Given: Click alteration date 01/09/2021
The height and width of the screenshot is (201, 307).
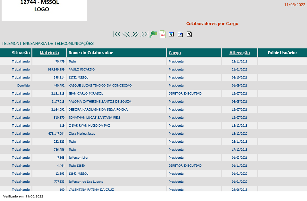Looking at the screenshot, I should 240,86.
